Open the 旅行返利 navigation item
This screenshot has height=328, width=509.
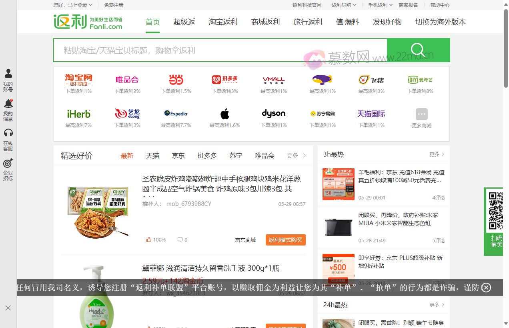[308, 22]
